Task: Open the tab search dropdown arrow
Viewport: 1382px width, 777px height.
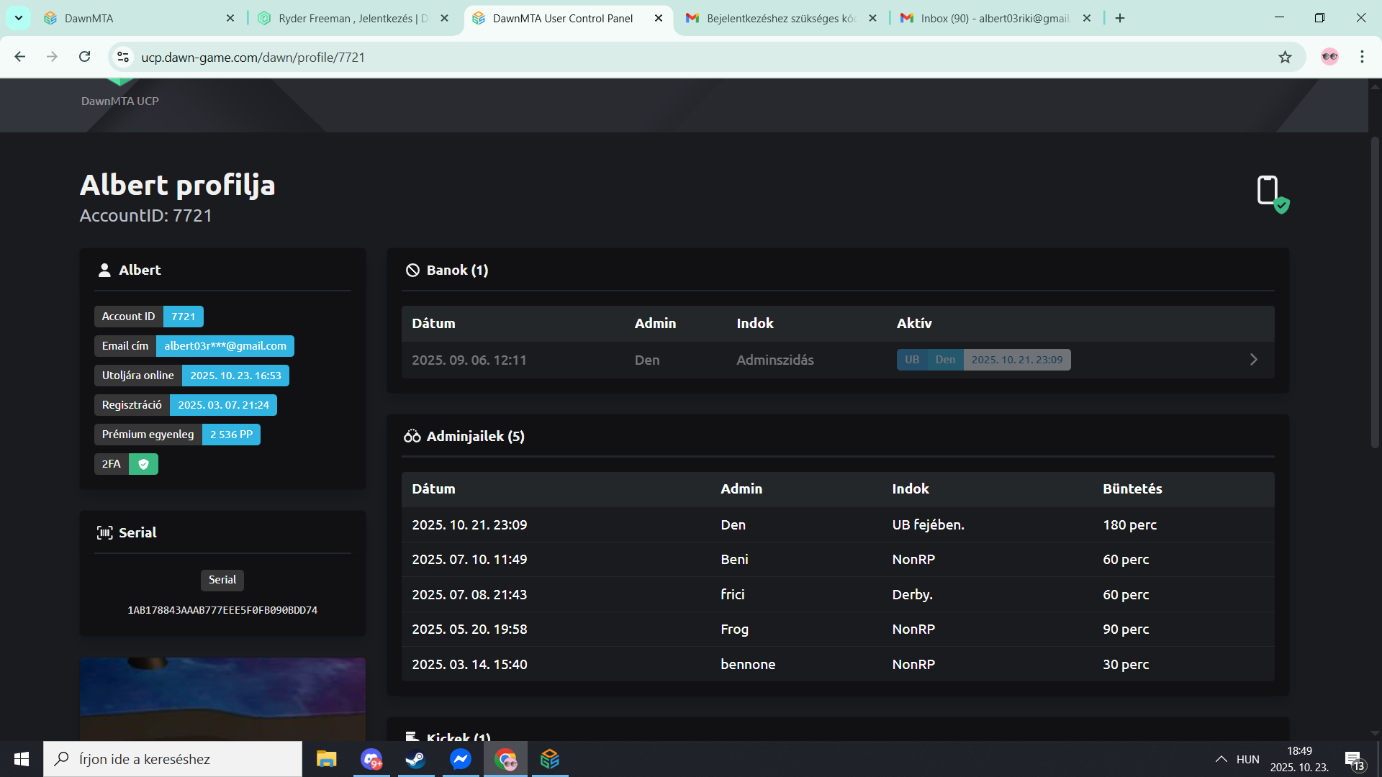Action: pyautogui.click(x=19, y=18)
